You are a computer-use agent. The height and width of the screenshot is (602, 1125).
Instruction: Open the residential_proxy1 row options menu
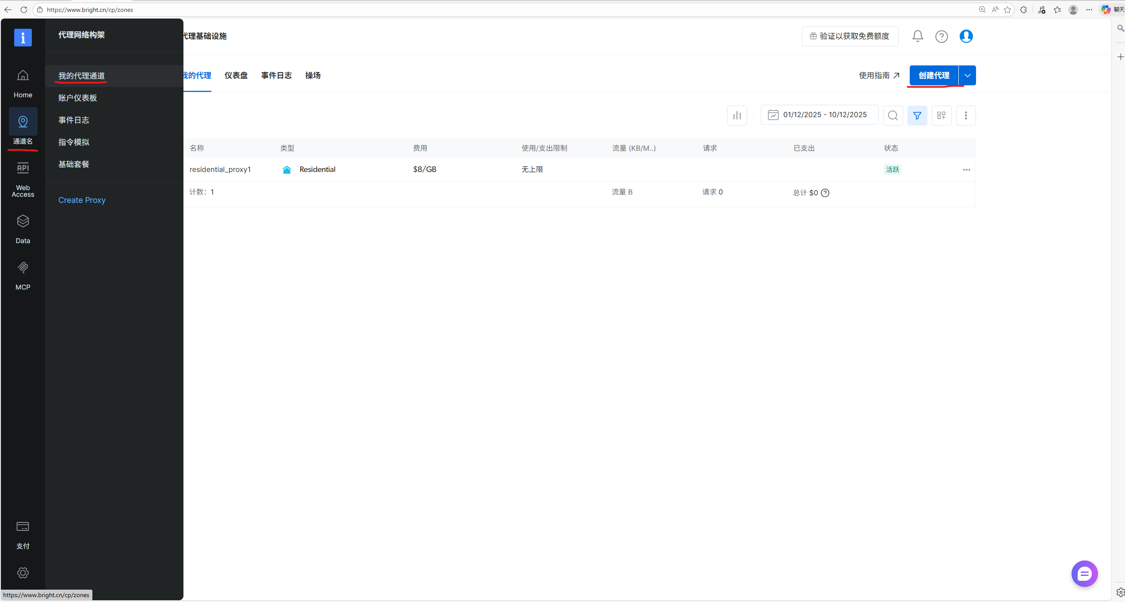click(x=966, y=170)
